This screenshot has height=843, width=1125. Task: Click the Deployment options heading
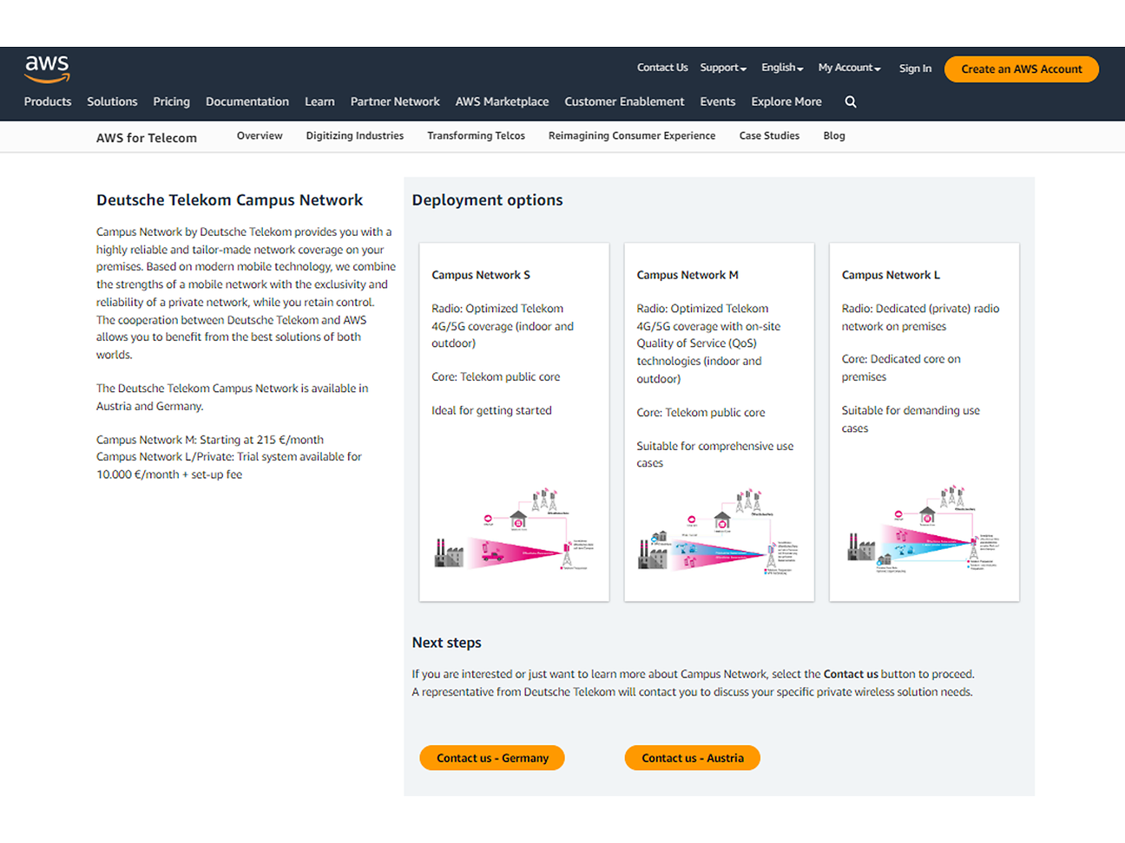487,200
